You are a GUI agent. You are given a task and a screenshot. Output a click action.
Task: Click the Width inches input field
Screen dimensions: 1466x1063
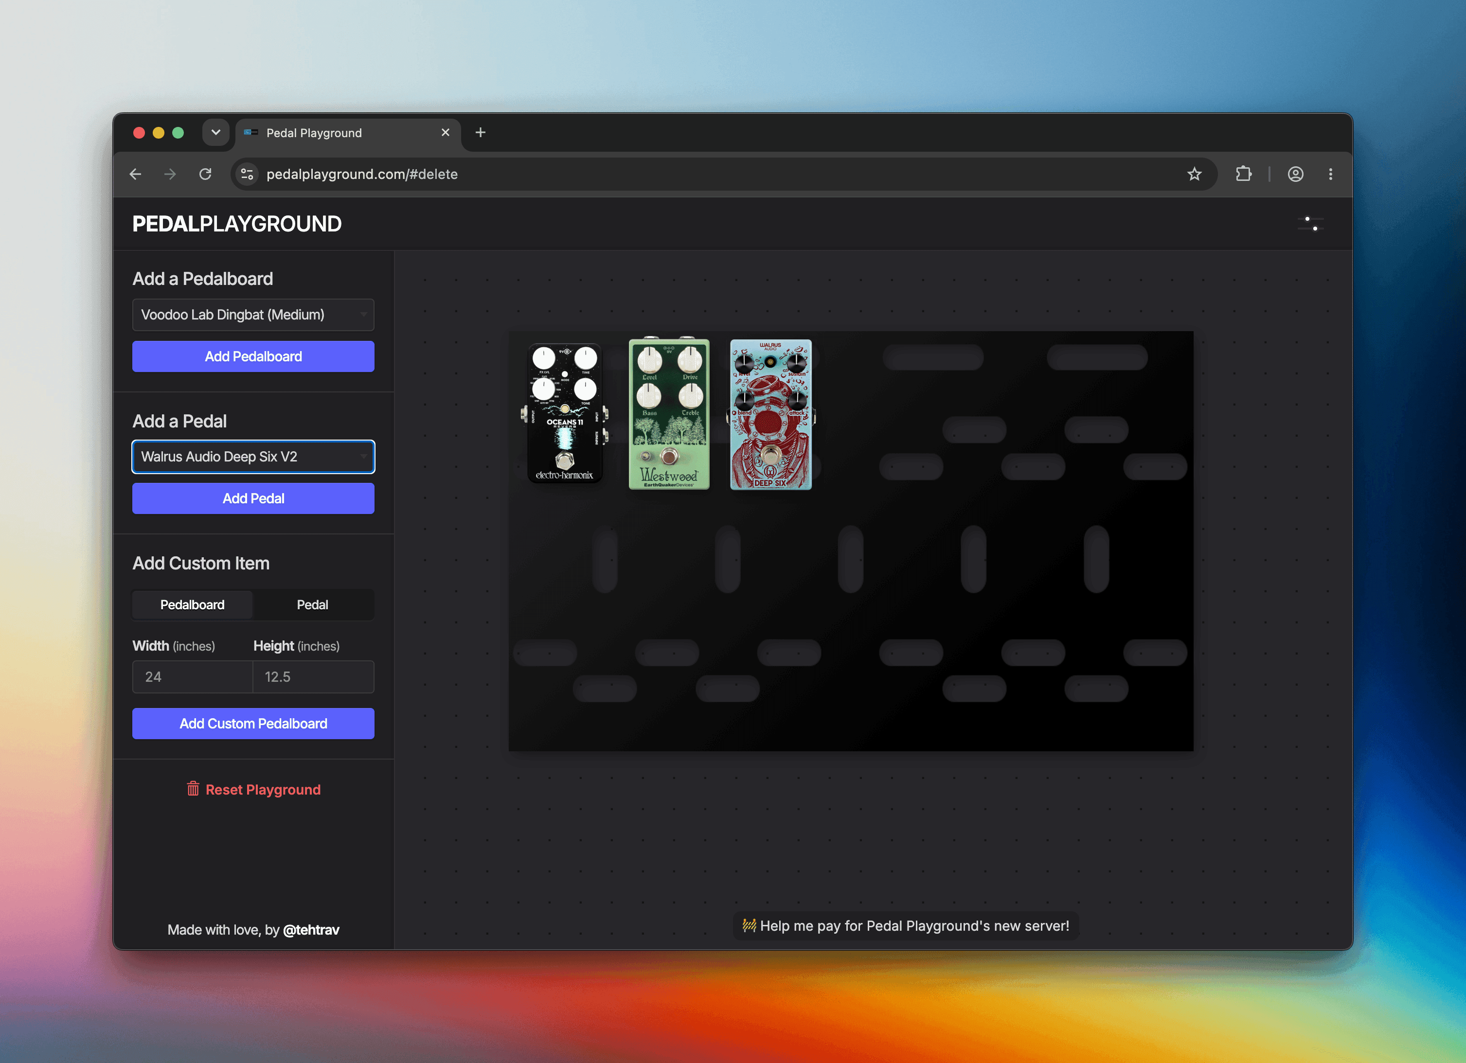193,676
